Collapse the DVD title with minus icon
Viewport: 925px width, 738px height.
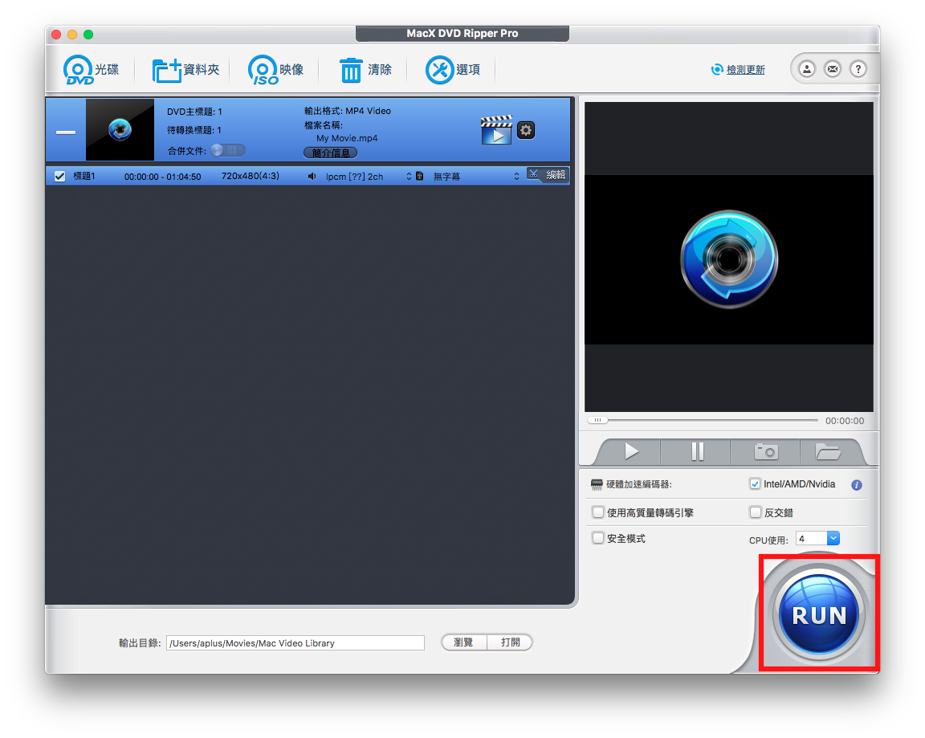click(66, 133)
